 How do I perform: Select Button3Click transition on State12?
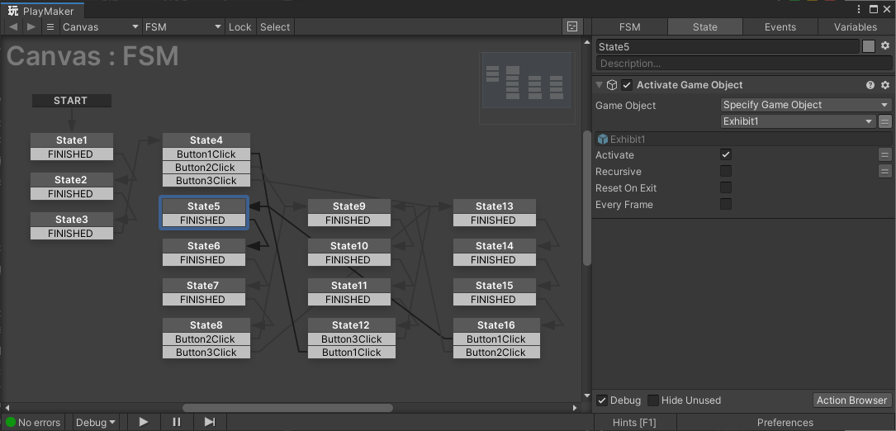[352, 339]
